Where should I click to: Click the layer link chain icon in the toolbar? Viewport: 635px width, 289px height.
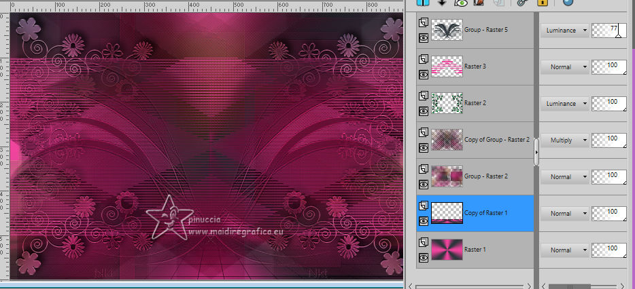(521, 3)
